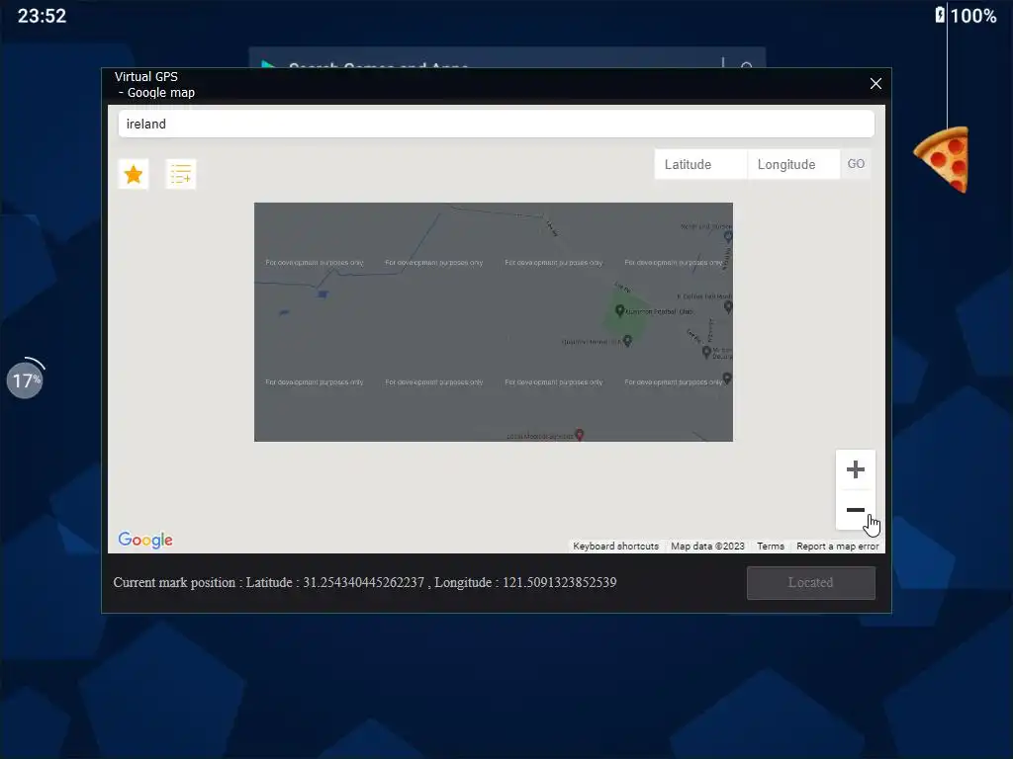Open the saved locations list icon
The width and height of the screenshot is (1013, 759).
[181, 174]
